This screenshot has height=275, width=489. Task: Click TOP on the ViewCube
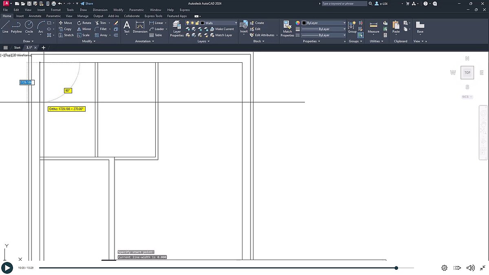[467, 72]
